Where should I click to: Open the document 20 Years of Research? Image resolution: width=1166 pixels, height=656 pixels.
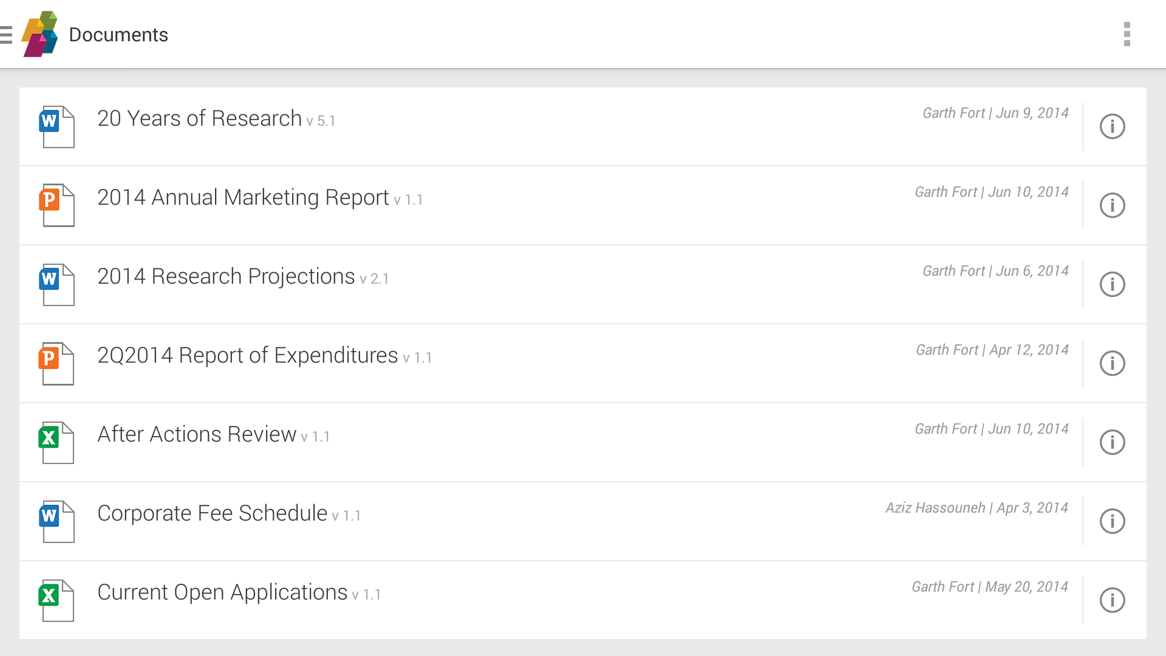(x=199, y=118)
